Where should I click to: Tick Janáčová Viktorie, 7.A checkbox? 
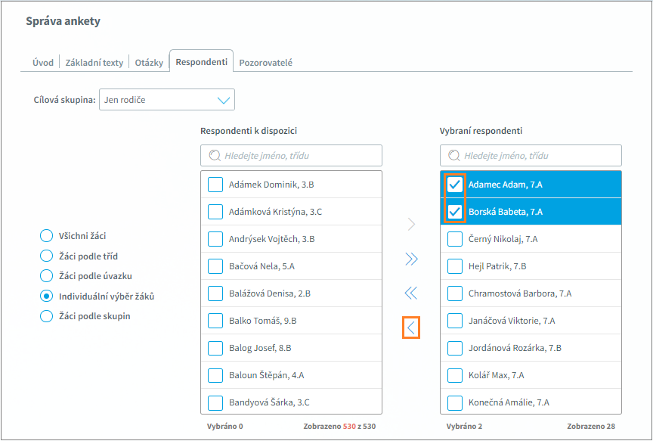[x=455, y=321]
